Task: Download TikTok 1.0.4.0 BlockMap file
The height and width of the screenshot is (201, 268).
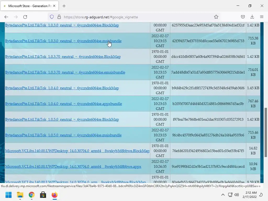Action: coord(62,88)
